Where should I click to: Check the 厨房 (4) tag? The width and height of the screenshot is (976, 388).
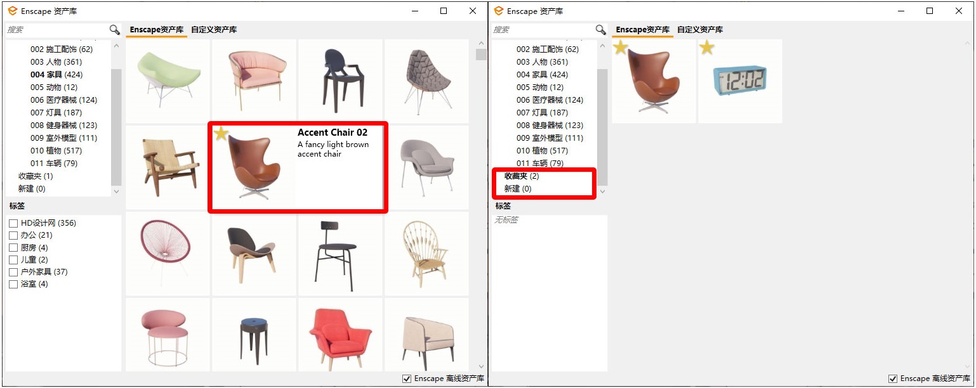(13, 247)
